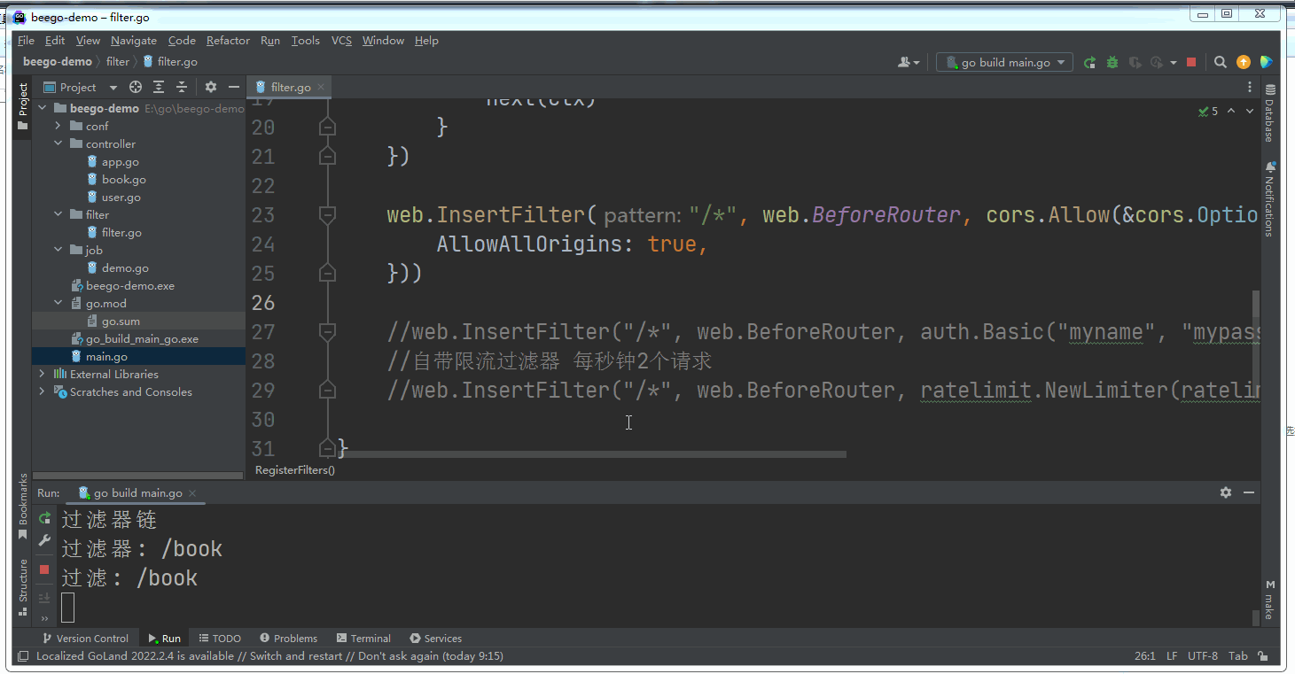Go to previous highlighted problem arrow
This screenshot has height=674, width=1295.
click(1233, 112)
